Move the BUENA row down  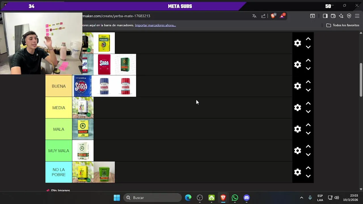308,90
